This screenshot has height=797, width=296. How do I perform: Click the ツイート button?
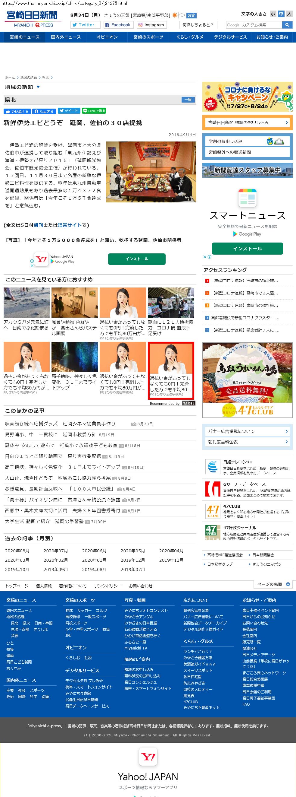pyautogui.click(x=69, y=111)
